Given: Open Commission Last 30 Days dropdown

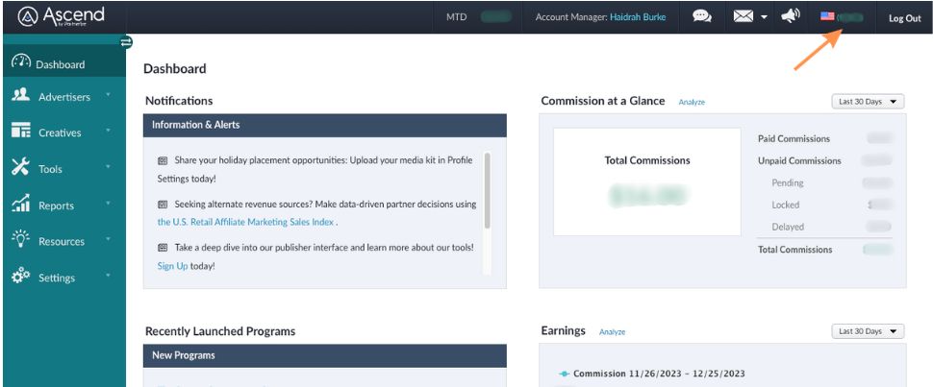Looking at the screenshot, I should [x=868, y=102].
